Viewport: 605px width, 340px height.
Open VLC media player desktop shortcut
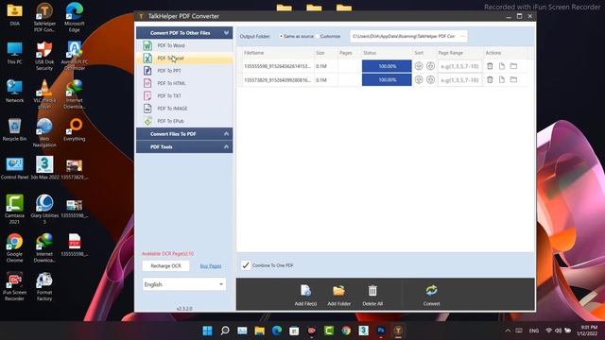44,94
